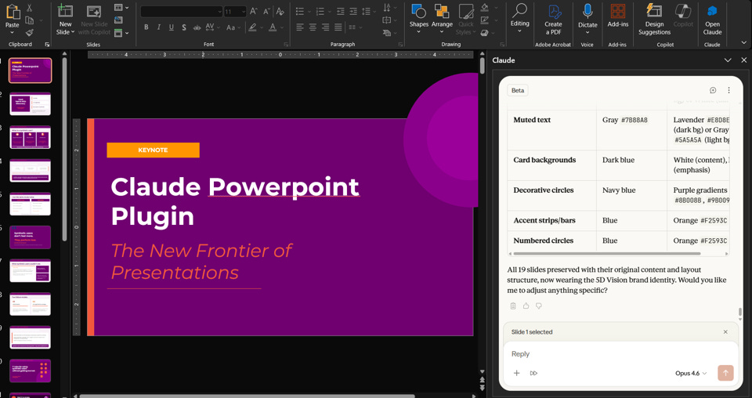Collapse the ribbon with chevron
This screenshot has width=752, height=398.
pyautogui.click(x=743, y=43)
